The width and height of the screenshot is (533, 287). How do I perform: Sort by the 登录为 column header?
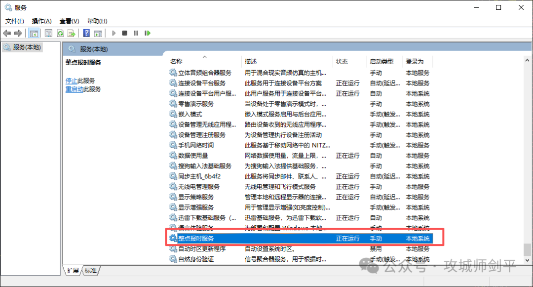pos(418,61)
